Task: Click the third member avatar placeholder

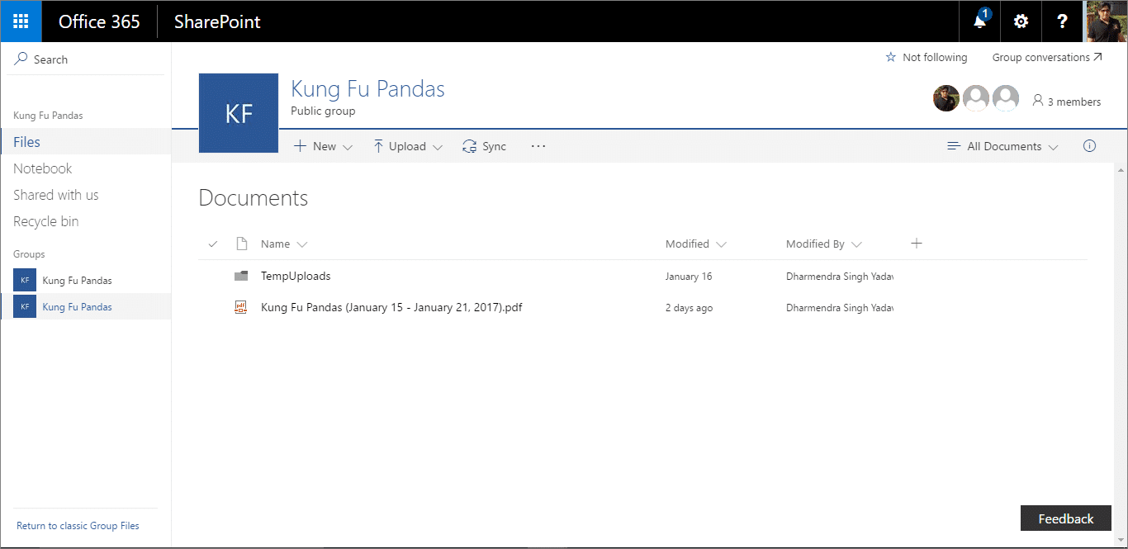Action: click(1005, 98)
